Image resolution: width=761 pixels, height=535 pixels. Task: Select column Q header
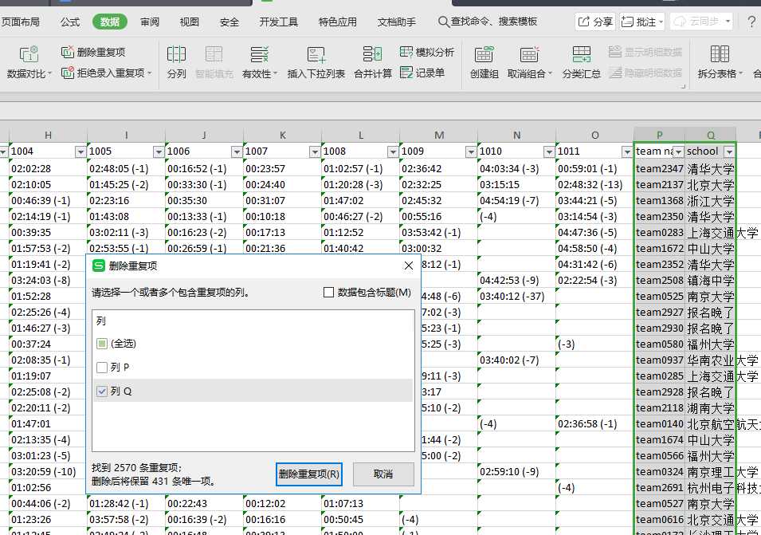[711, 136]
